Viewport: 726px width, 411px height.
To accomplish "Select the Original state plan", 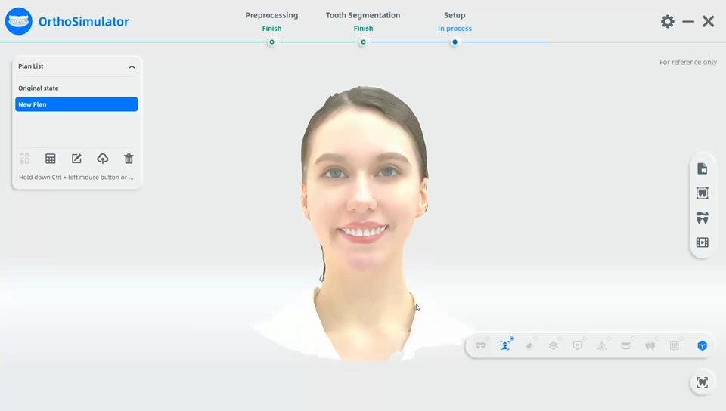I will 39,88.
